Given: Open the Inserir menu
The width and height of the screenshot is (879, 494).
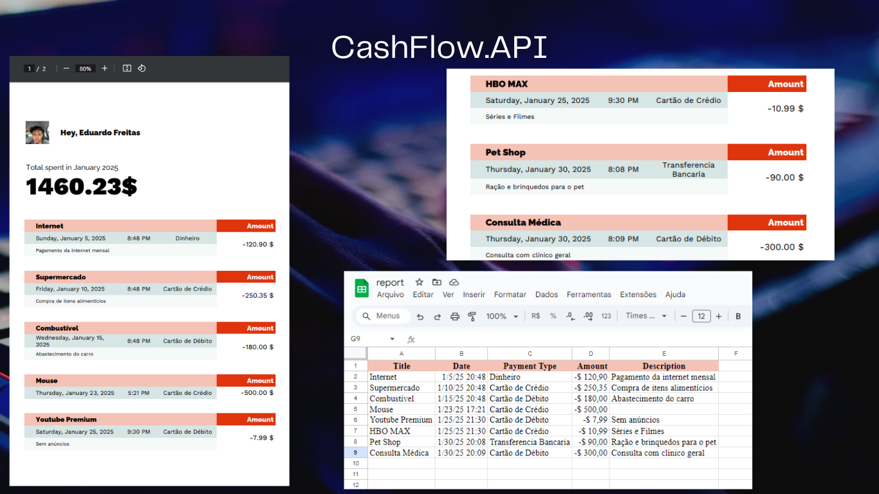Looking at the screenshot, I should (474, 295).
